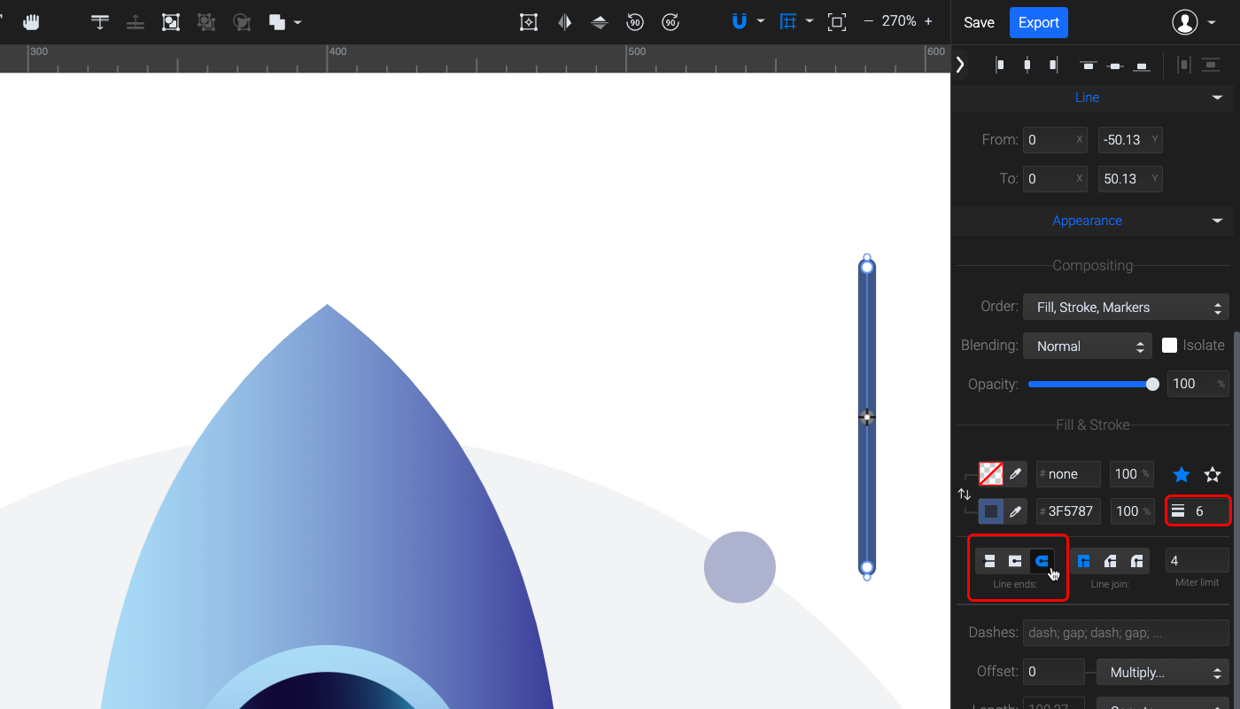Screen dimensions: 1240x709
Task: Click the ungroup objects icon
Action: 206,22
